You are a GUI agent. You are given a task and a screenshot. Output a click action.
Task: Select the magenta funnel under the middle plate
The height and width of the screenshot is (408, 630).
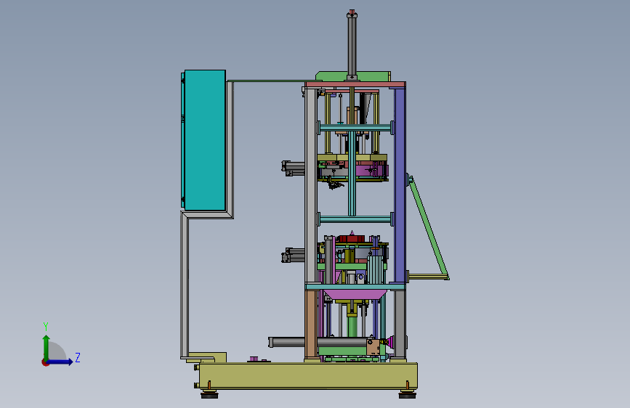pyautogui.click(x=355, y=294)
